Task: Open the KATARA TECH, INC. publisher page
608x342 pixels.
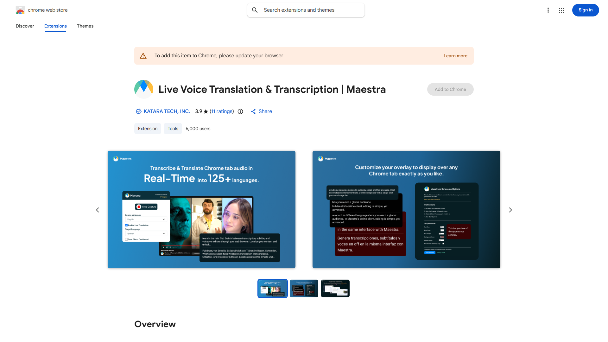Action: [x=167, y=111]
